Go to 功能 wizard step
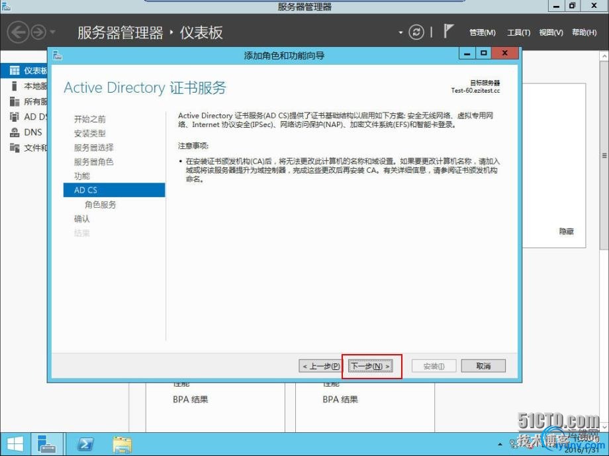Screen dimensions: 609x456 82,176
